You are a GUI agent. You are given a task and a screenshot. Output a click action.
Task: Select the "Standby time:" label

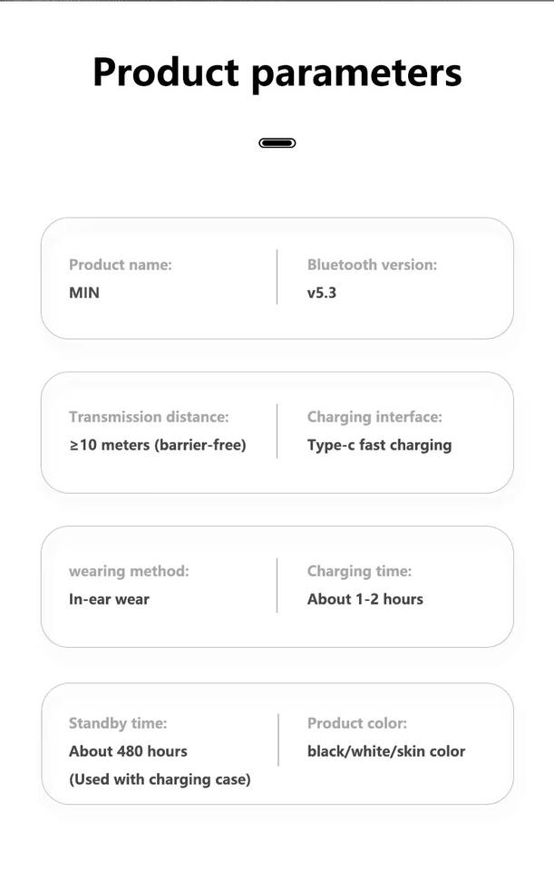coord(118,723)
